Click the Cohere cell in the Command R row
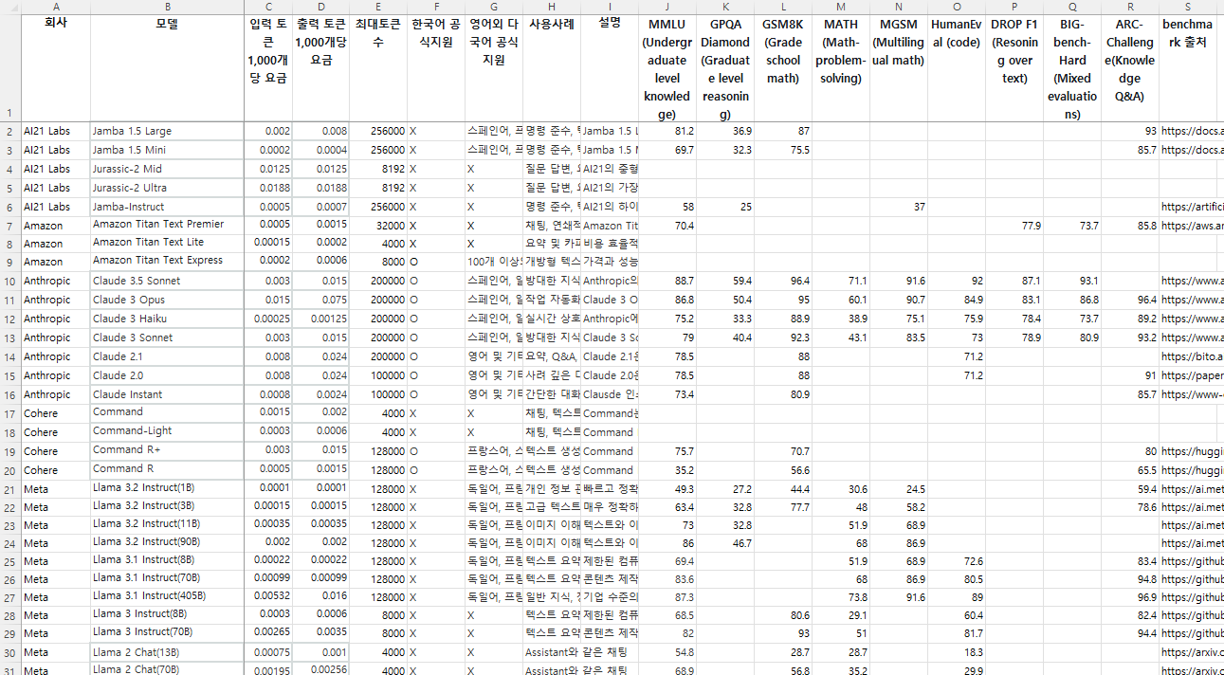 point(55,470)
